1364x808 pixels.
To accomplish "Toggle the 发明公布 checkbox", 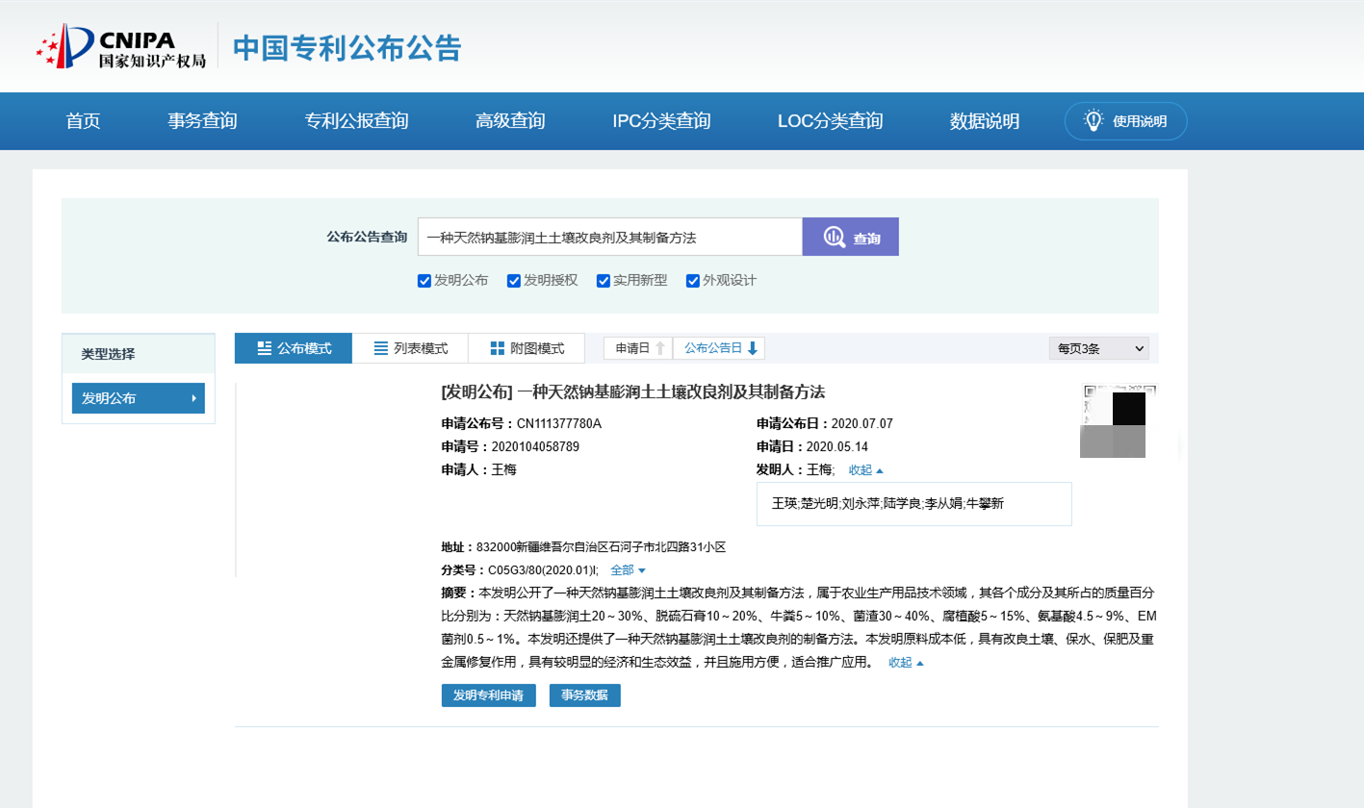I will coord(424,281).
